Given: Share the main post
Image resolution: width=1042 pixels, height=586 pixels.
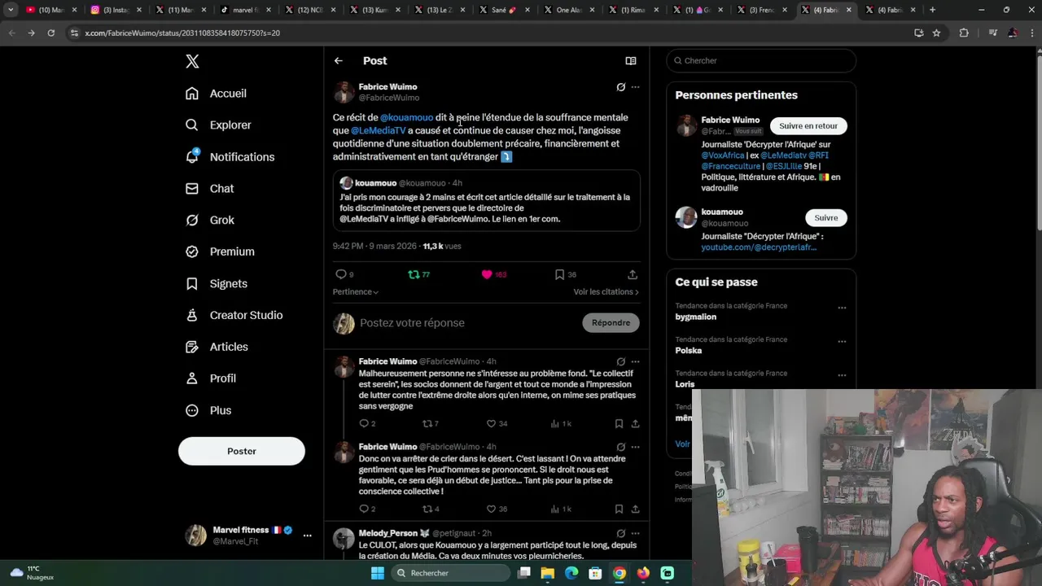Looking at the screenshot, I should click(x=633, y=275).
